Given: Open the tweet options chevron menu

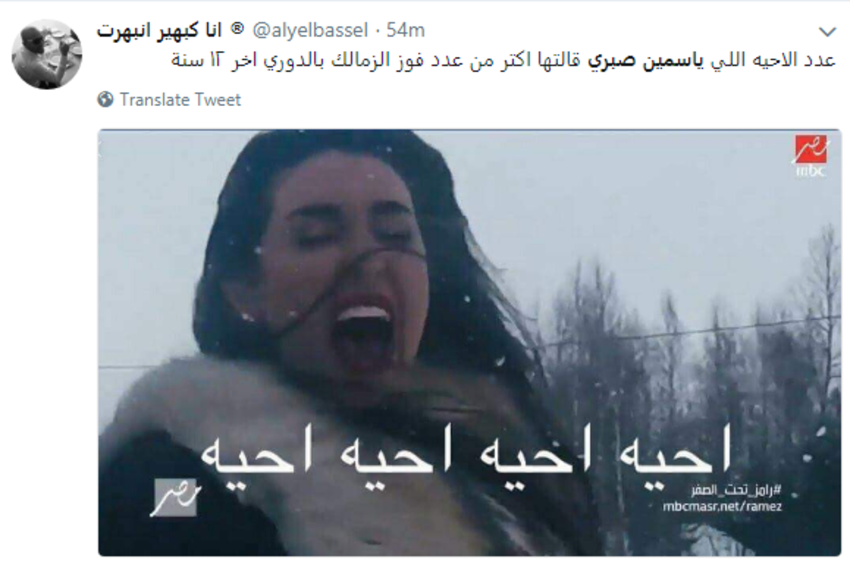Looking at the screenshot, I should [827, 32].
